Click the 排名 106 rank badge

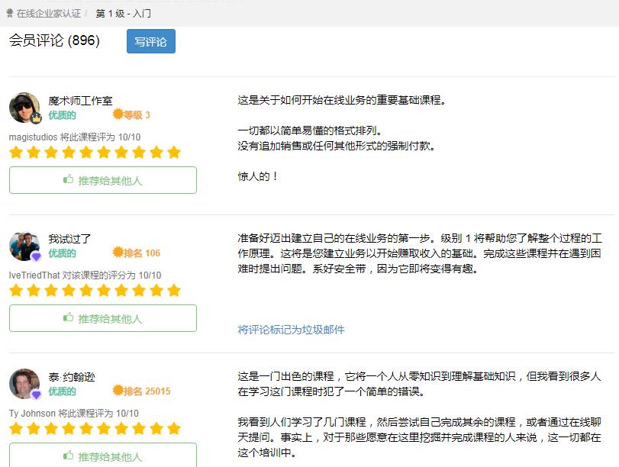click(x=137, y=253)
